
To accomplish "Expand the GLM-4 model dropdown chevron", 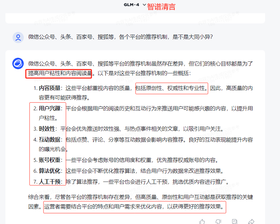I will click(x=144, y=5).
